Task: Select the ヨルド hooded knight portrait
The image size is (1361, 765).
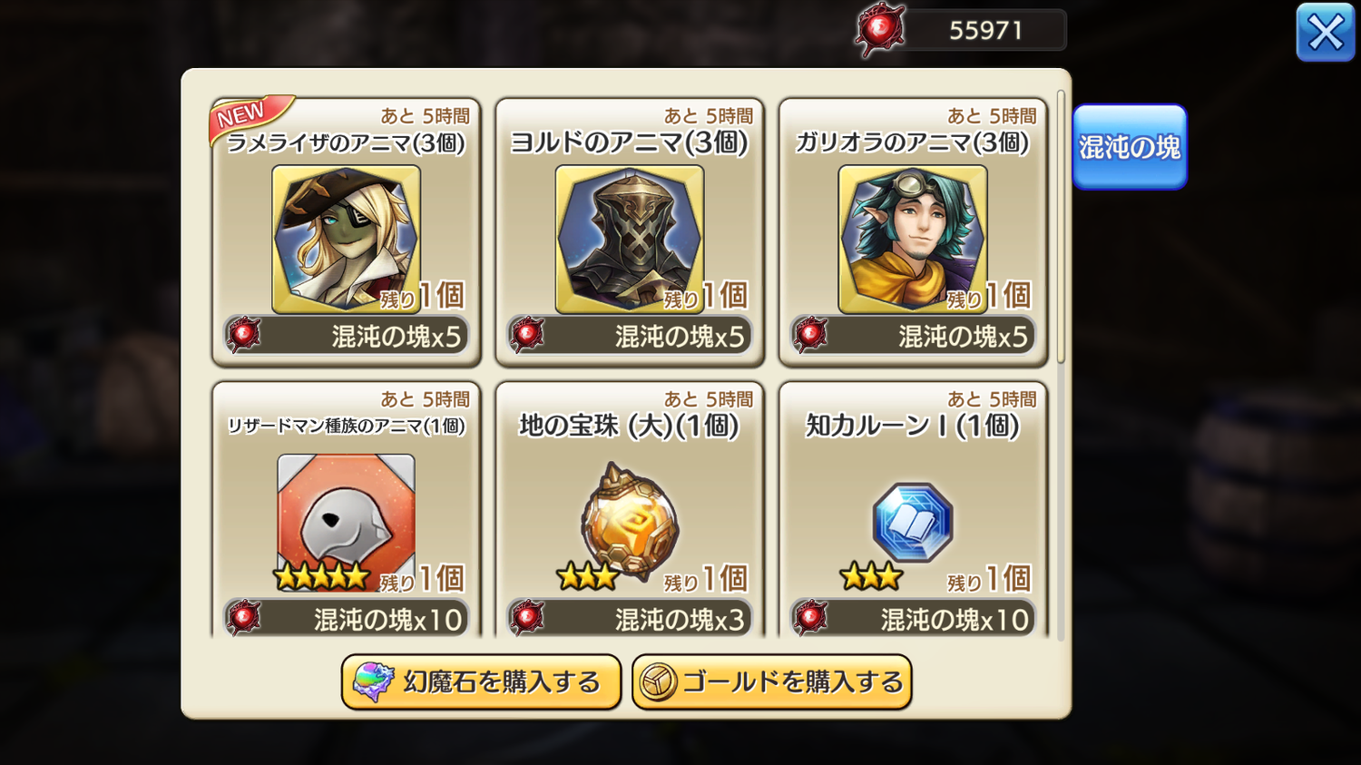Action: point(630,239)
